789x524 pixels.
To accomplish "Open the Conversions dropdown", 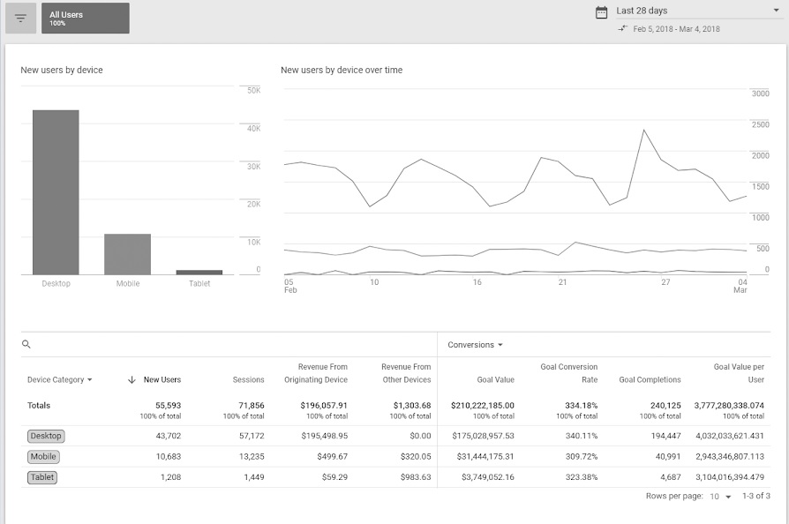I will coord(475,345).
